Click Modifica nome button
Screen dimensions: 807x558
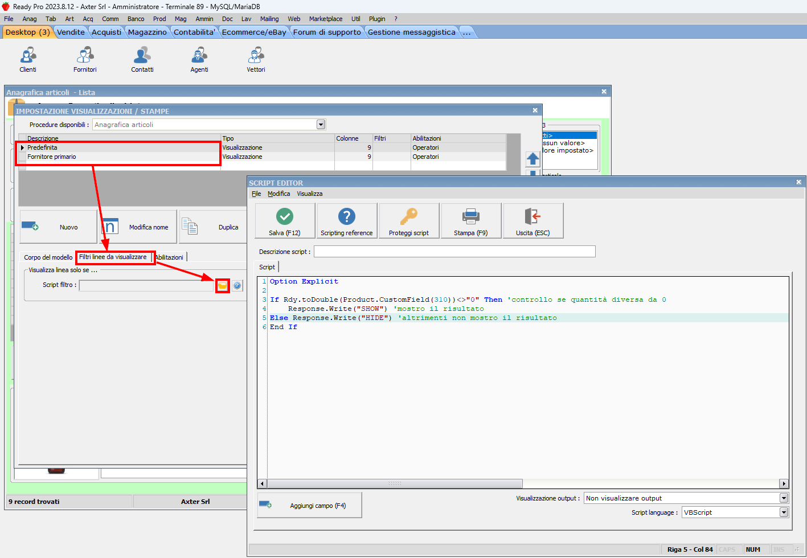(138, 227)
